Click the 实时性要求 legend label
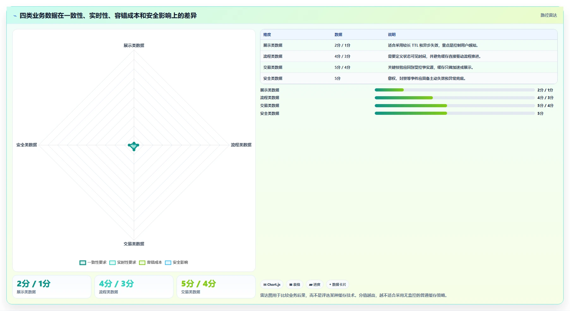570x311 pixels. click(x=127, y=262)
